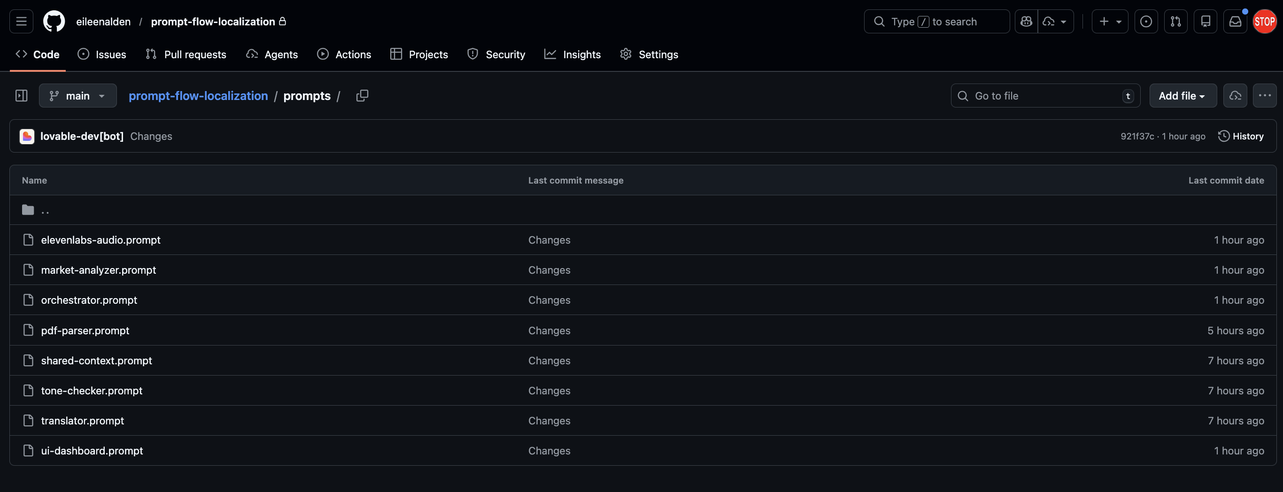Open the main branch selector dropdown
Viewport: 1283px width, 492px height.
77,96
